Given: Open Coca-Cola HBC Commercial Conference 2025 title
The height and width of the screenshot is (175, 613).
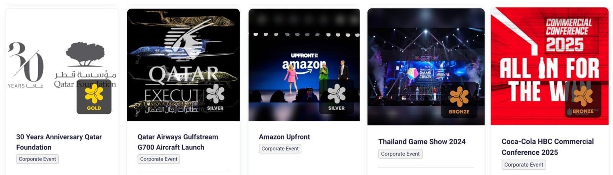Looking at the screenshot, I should point(547,147).
